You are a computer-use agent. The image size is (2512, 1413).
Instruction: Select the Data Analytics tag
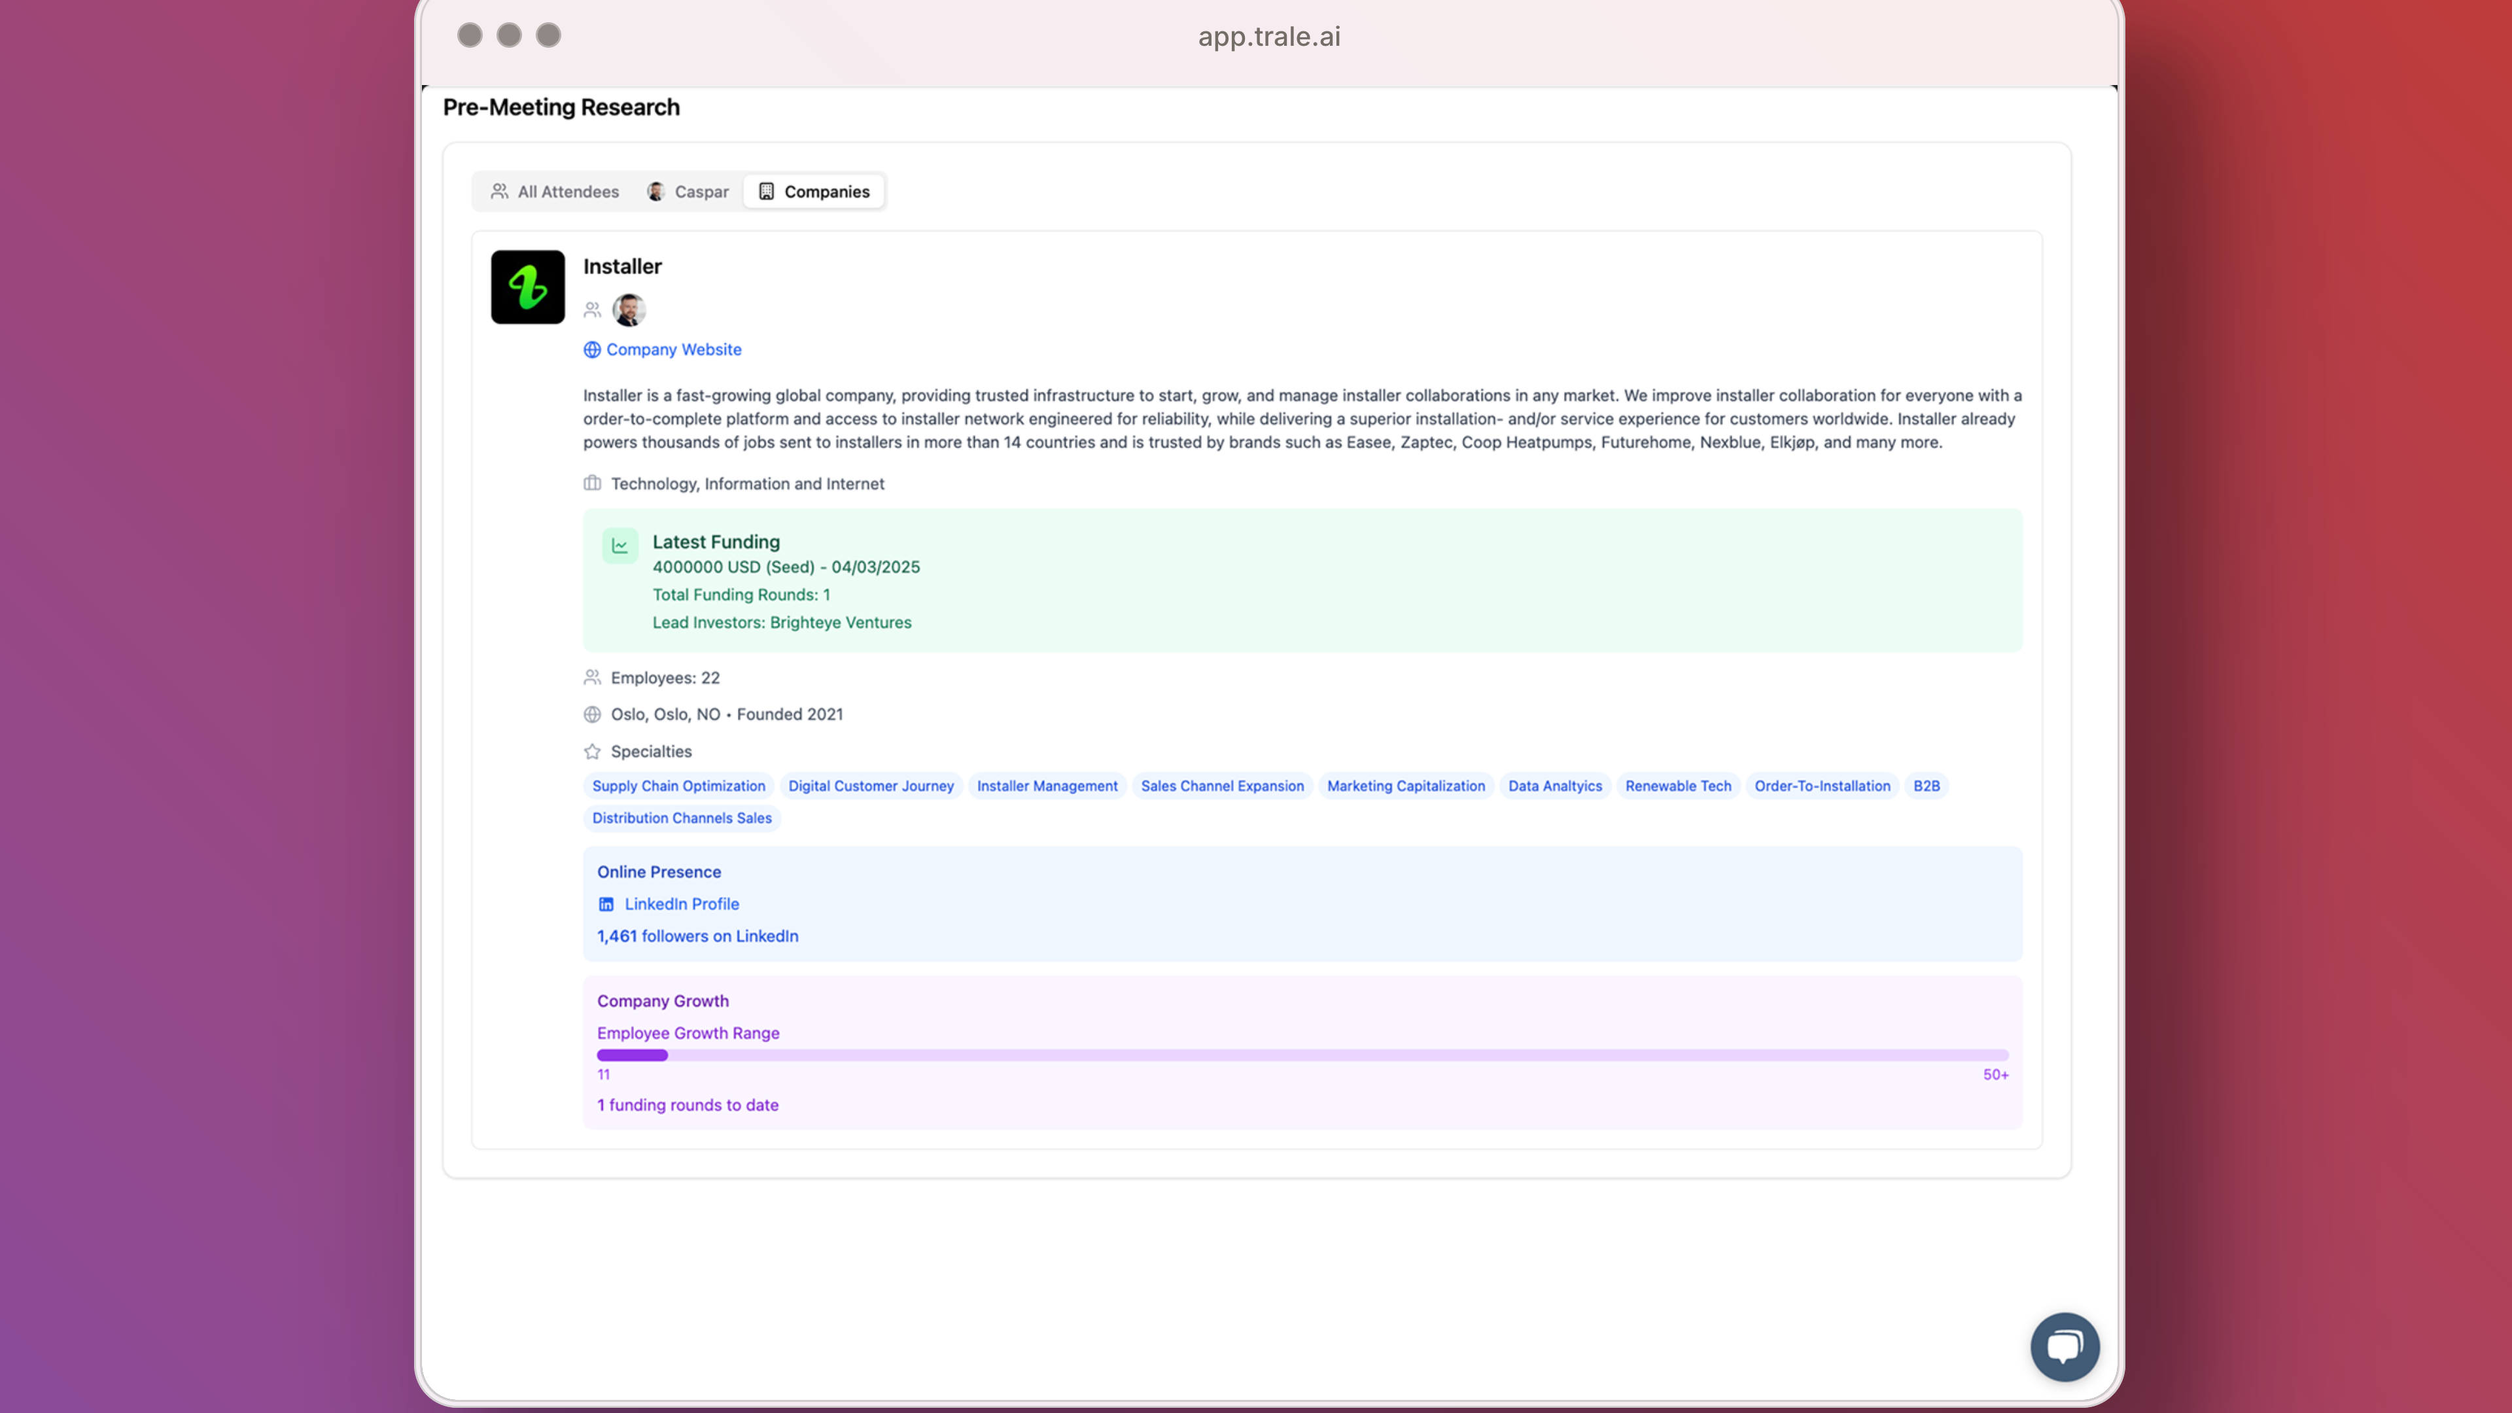coord(1556,786)
